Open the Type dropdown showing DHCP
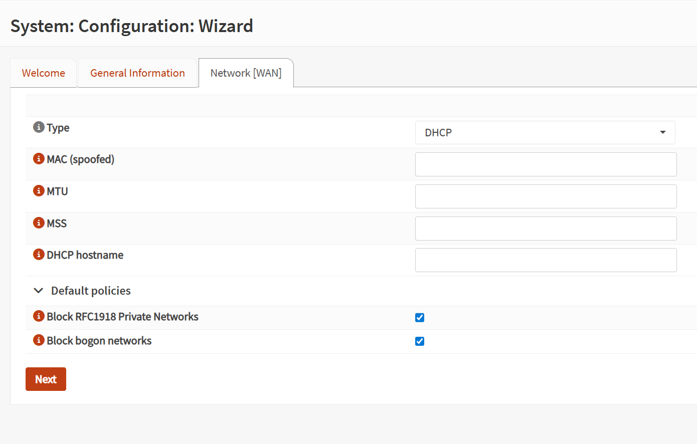 [545, 132]
